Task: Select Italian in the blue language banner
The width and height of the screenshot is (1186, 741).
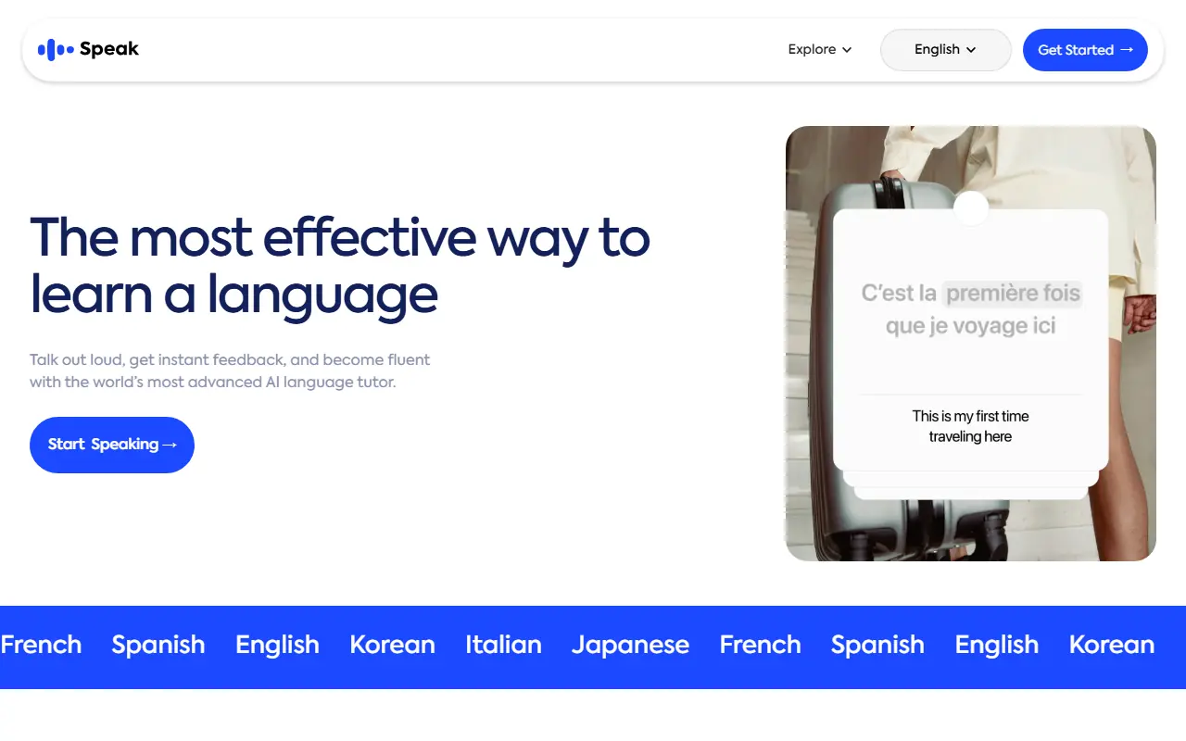Action: tap(503, 646)
